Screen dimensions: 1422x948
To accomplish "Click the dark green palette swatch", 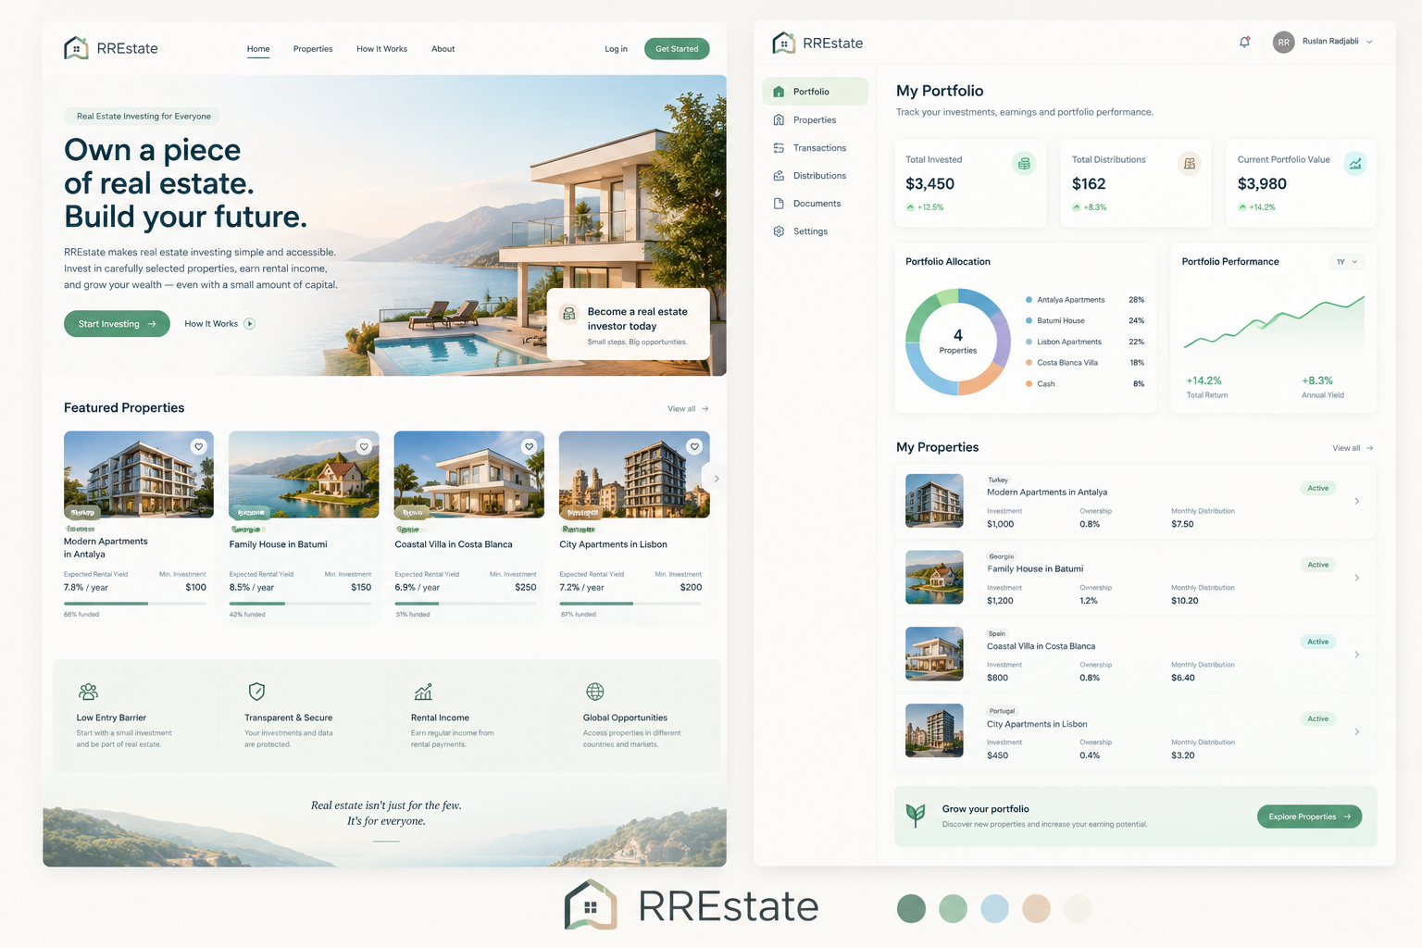I will point(911,908).
